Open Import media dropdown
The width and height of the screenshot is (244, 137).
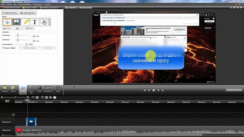30,8
